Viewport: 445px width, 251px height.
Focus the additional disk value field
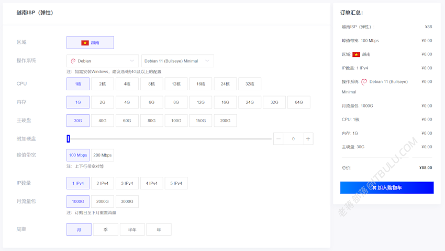tap(293, 139)
